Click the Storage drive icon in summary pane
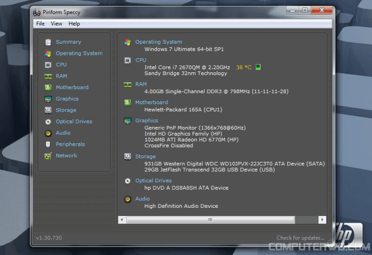Viewport: 372px width, 255px height. (128, 157)
